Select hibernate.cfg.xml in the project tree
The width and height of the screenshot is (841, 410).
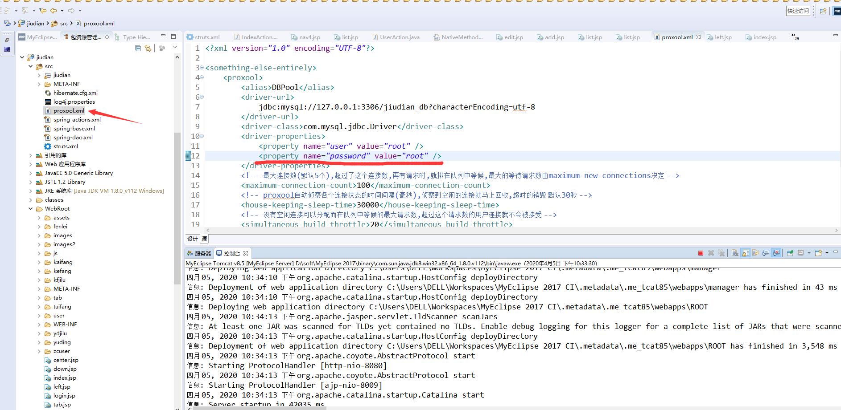pyautogui.click(x=75, y=93)
